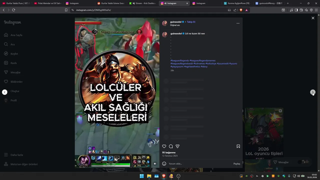Open Meta'nın diğer ürünleri
This screenshot has height=180, width=320.
[21, 164]
